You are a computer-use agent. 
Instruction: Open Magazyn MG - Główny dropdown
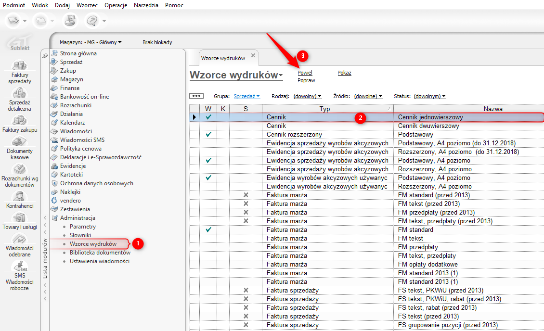[x=91, y=42]
